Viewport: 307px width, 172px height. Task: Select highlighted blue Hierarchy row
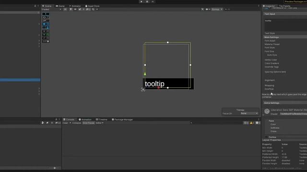20,80
